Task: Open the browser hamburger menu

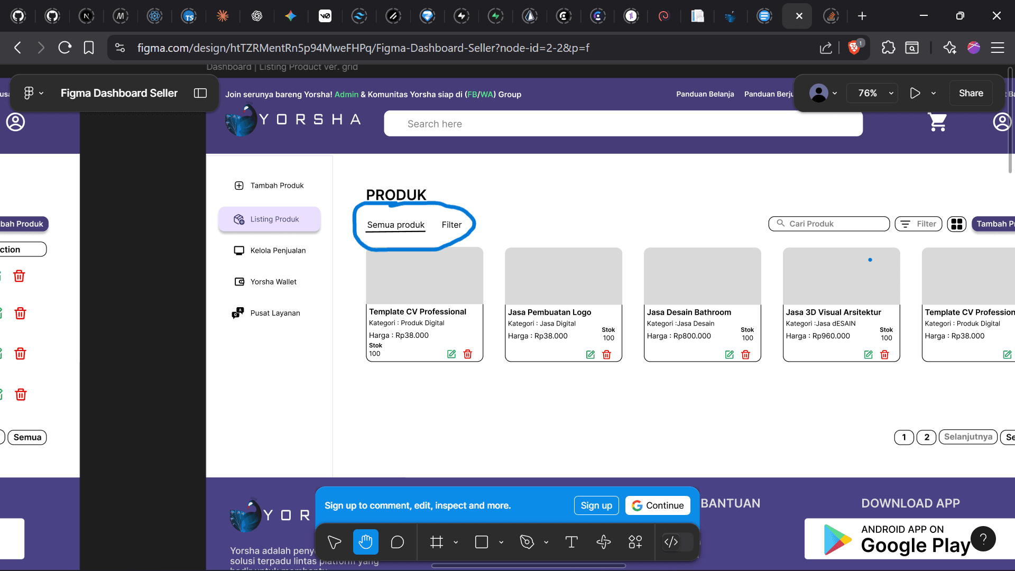Action: click(x=998, y=48)
